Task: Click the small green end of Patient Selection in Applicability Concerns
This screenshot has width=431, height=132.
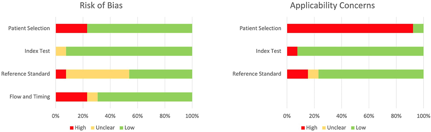Action: click(418, 28)
